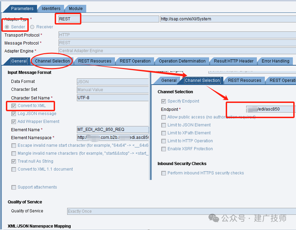Click the adapter namespace http://sap.com/xi/XI/System field
This screenshot has height=230, width=296.
(x=228, y=19)
